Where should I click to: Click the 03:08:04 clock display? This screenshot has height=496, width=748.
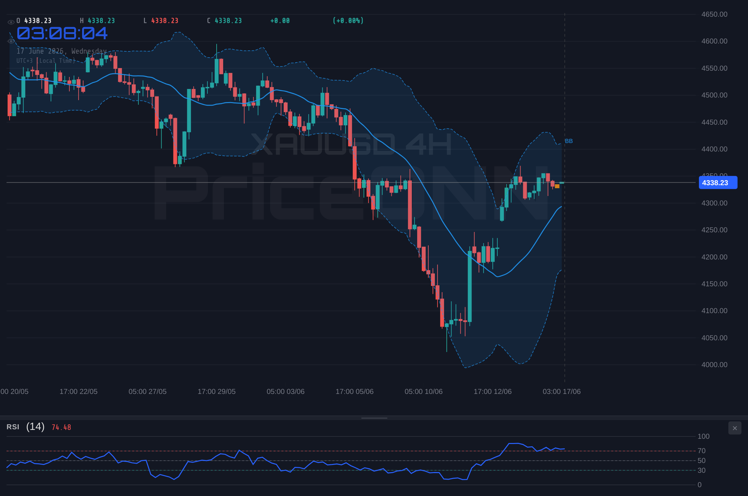pos(62,33)
